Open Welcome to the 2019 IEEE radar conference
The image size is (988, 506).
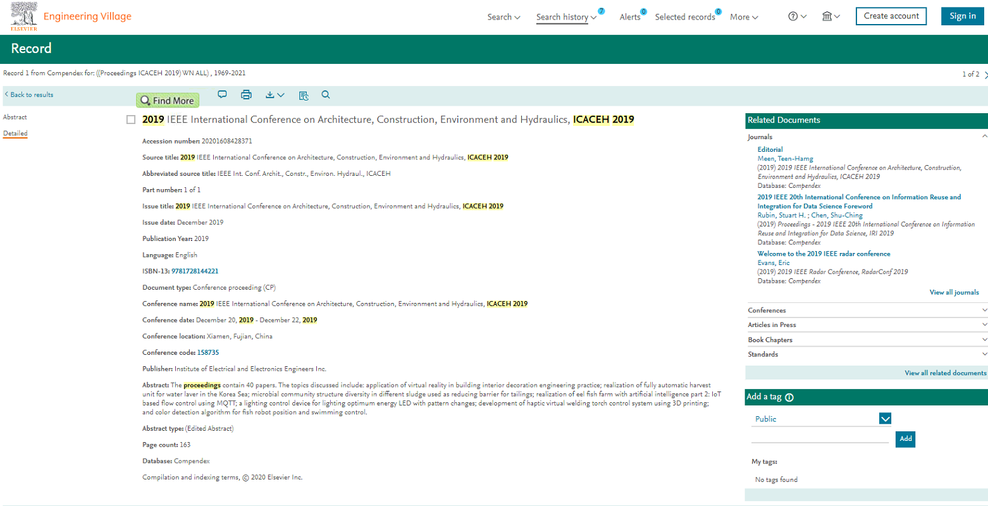(x=824, y=254)
